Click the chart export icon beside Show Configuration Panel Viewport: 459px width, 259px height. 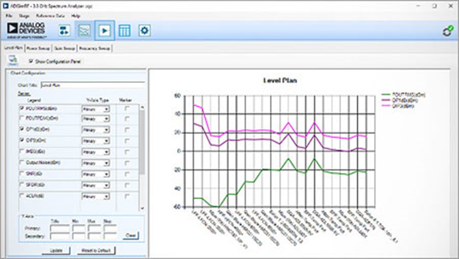click(x=13, y=60)
